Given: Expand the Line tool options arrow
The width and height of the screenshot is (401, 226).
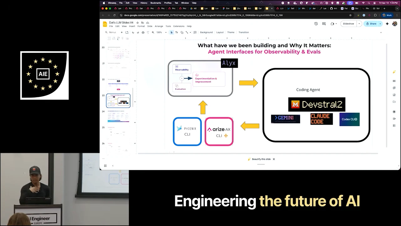Looking at the screenshot, I should tap(190, 32).
